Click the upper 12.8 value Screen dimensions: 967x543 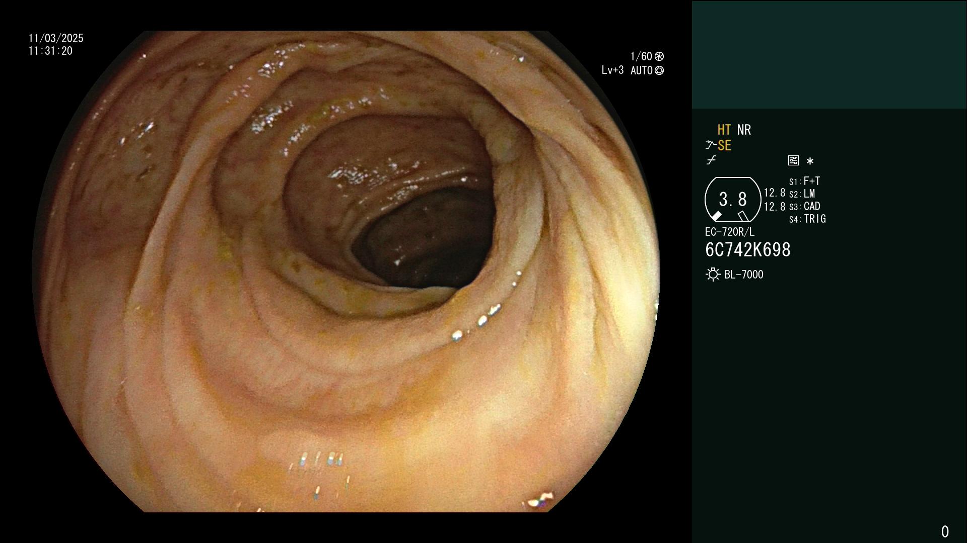775,193
